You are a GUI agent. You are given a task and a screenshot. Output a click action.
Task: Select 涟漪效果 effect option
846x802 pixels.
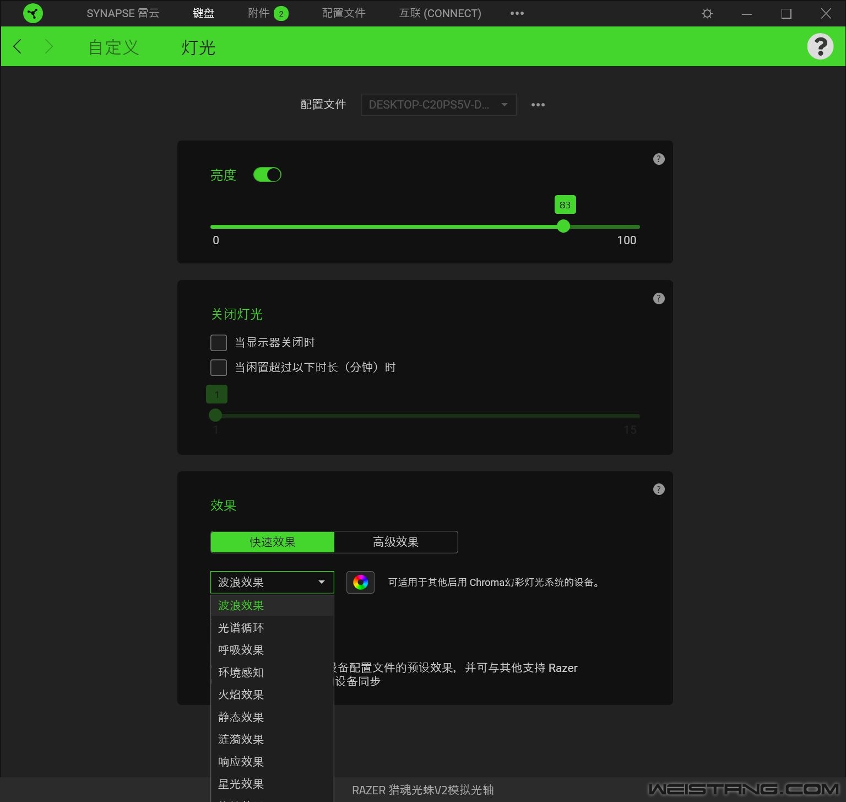point(272,739)
